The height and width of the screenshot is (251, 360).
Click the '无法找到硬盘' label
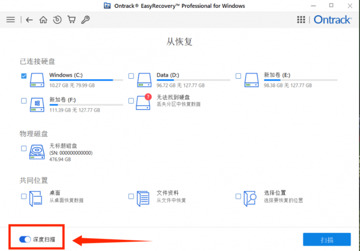(x=173, y=97)
